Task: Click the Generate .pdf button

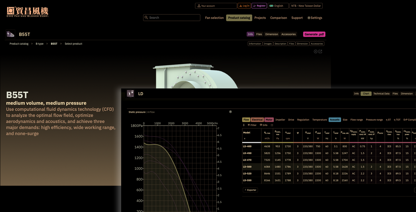Action: [x=314, y=34]
